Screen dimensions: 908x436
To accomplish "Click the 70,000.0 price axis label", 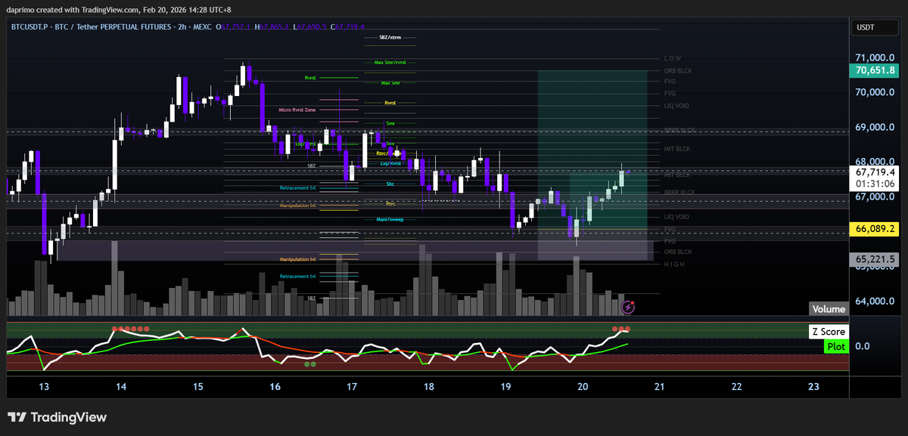I will 875,92.
